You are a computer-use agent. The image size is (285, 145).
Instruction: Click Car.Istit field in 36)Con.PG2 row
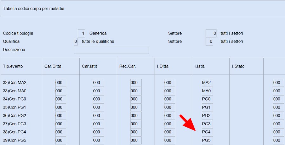tap(98, 115)
